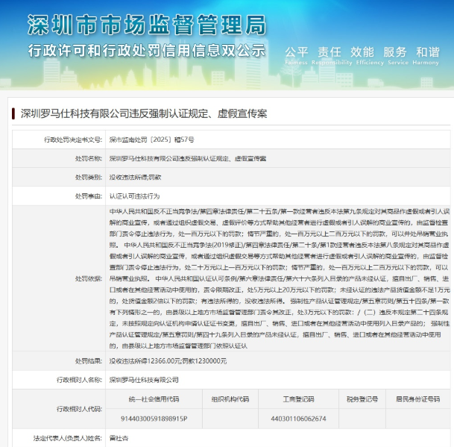Click the column header 居民身份证号码

point(417,399)
